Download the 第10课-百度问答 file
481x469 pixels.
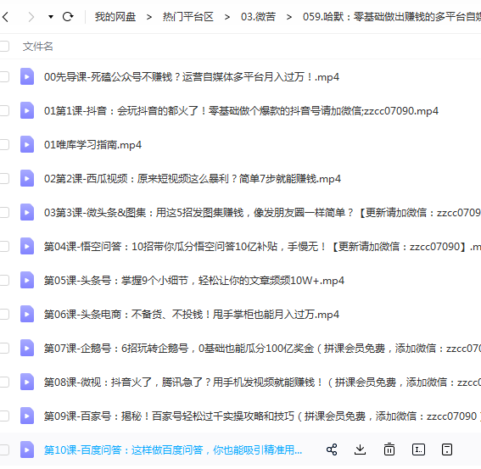[x=360, y=449]
